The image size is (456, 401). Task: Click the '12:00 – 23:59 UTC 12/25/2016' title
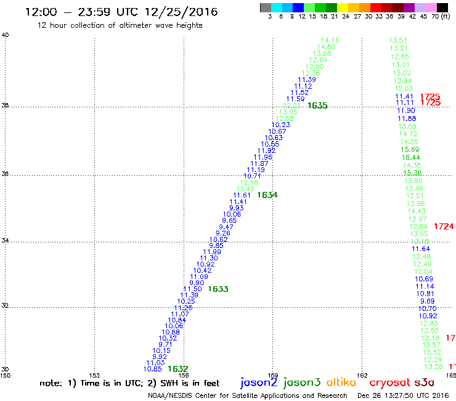tap(121, 12)
